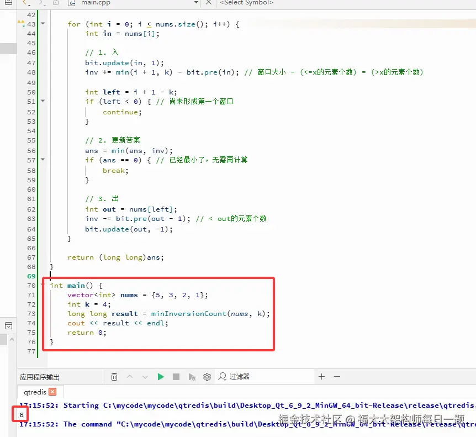Attach debugger to the running application

click(192, 377)
